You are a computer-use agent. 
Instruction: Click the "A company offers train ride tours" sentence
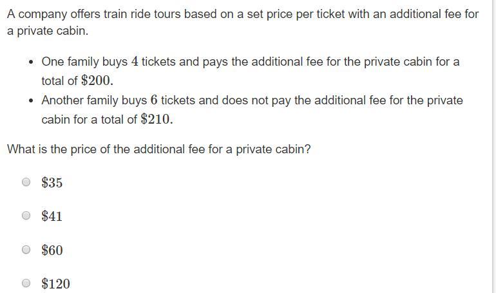[243, 23]
